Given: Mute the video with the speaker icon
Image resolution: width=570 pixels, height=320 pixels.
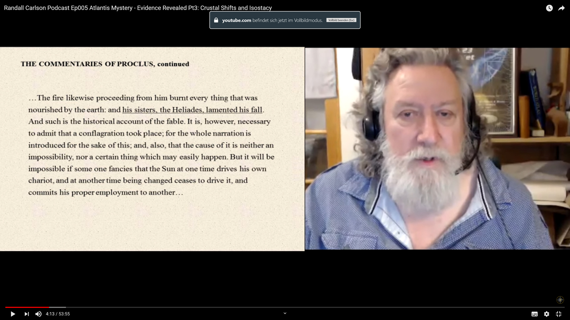Looking at the screenshot, I should [38, 314].
